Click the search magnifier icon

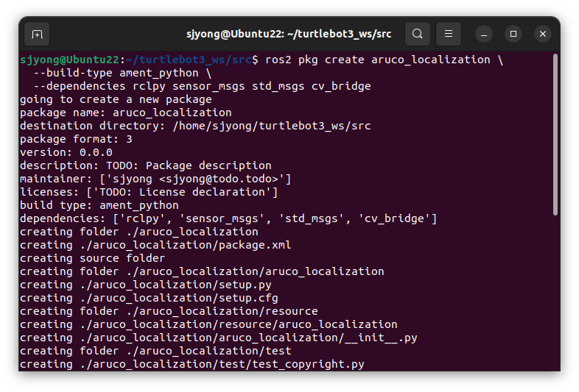(x=418, y=34)
